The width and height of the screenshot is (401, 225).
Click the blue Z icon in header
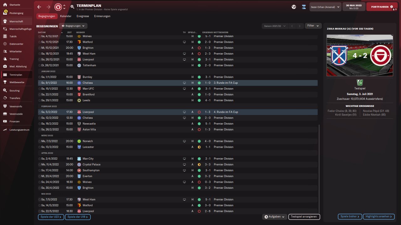(x=304, y=7)
